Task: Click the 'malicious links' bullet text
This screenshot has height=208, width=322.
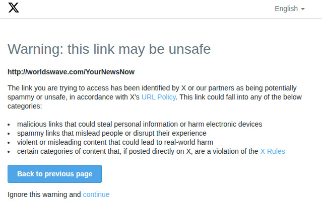Action: click(140, 124)
